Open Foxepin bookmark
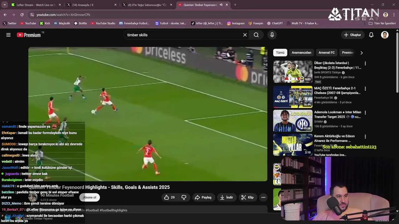Screen dimensions: 399x224 tap(256, 23)
